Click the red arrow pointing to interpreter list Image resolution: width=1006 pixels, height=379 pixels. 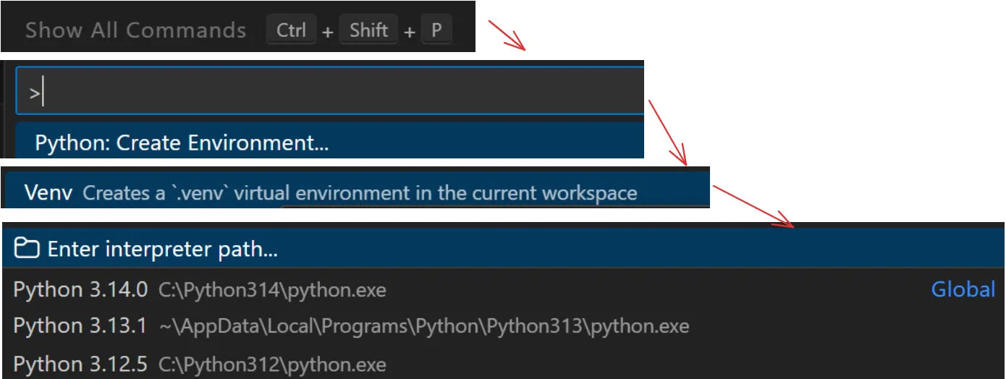tap(753, 205)
